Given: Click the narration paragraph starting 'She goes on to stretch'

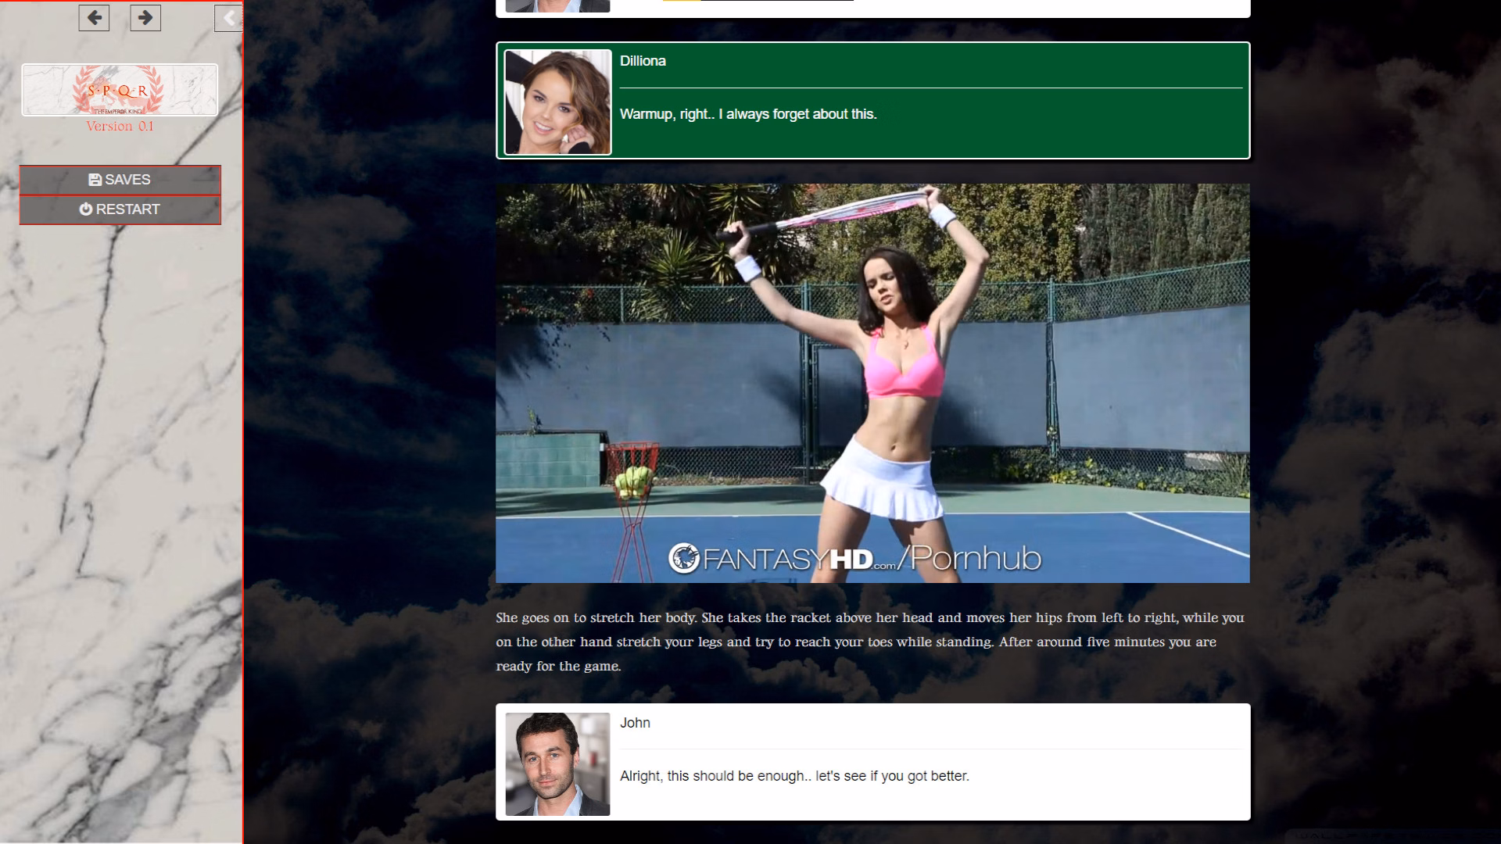Looking at the screenshot, I should click(x=870, y=642).
